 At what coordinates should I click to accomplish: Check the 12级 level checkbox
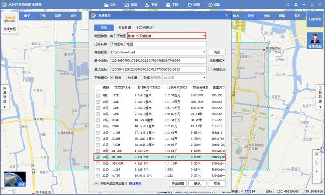click(x=98, y=114)
